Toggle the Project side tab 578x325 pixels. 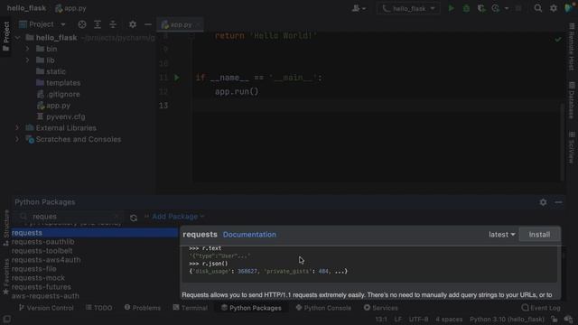(x=6, y=36)
